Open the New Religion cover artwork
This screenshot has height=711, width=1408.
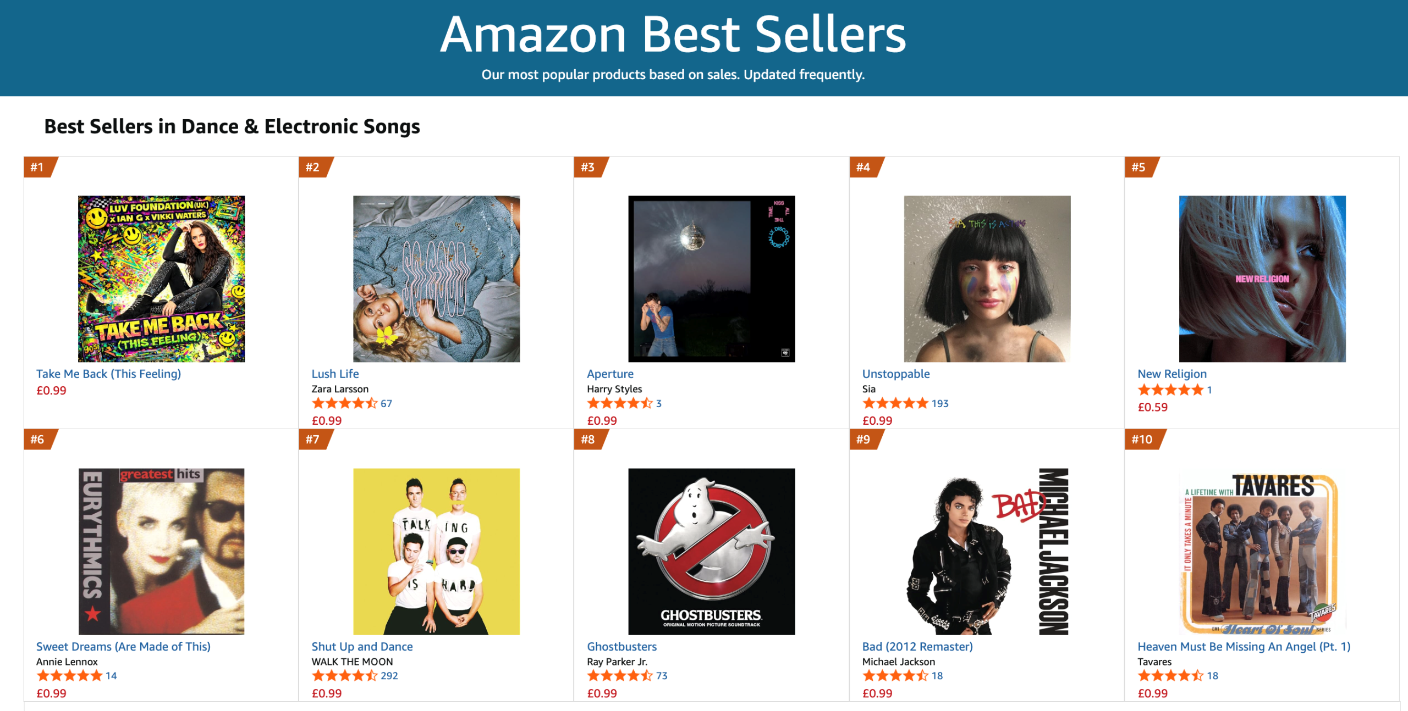(x=1262, y=279)
